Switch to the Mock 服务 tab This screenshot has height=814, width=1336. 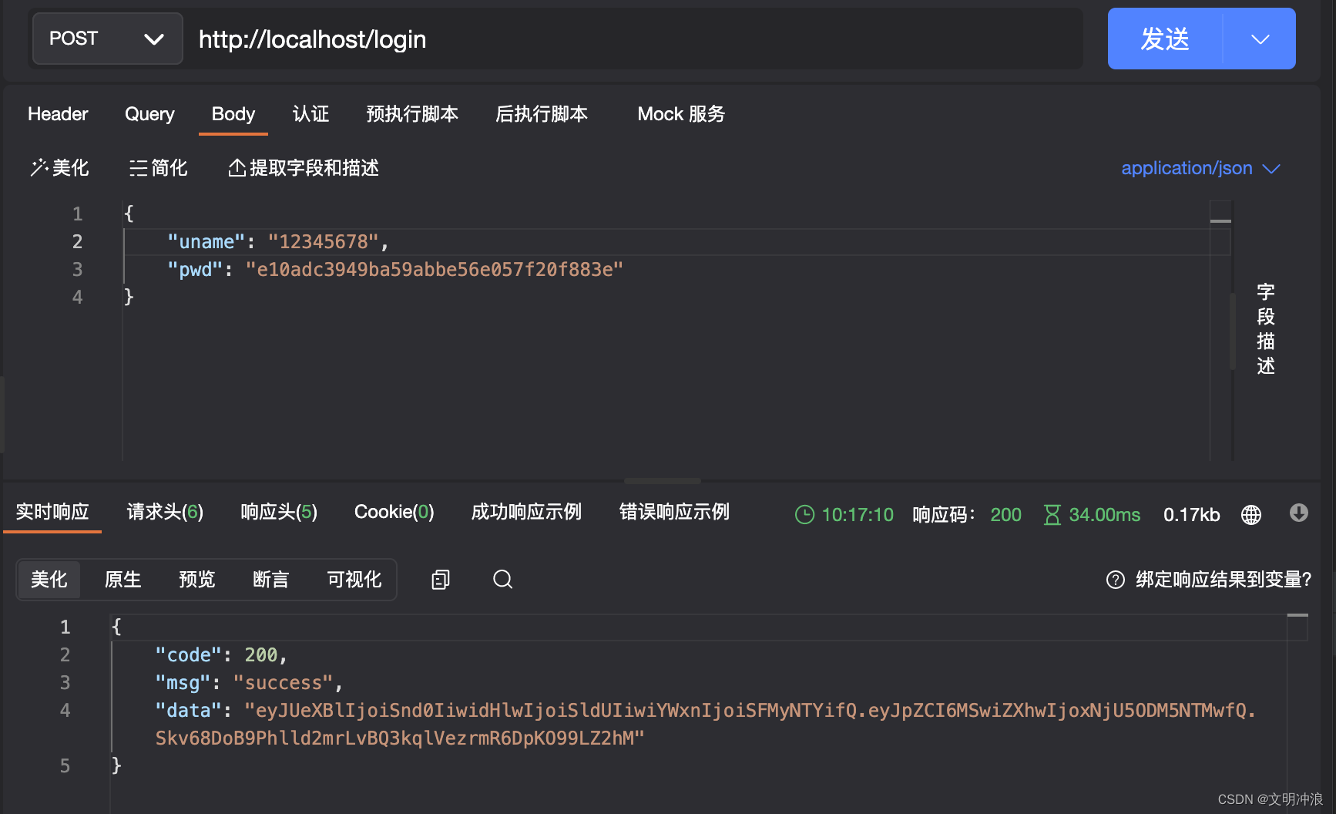[681, 114]
